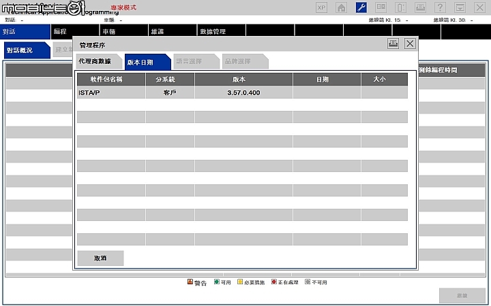Select the 品牌選擇 tab
The width and height of the screenshot is (491, 306).
point(245,61)
